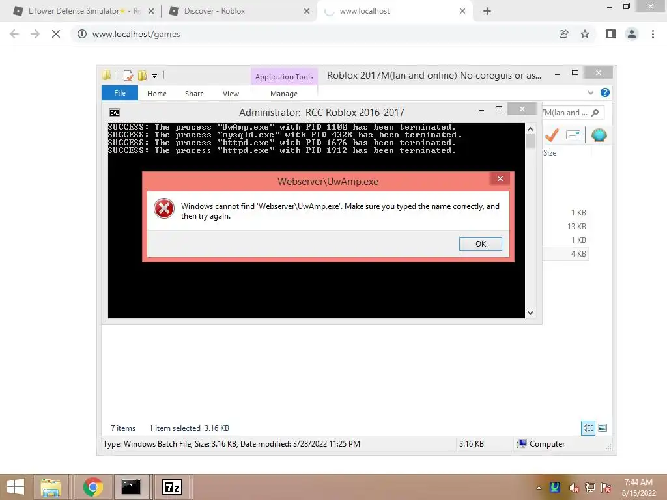Viewport: 667px width, 500px height.
Task: Close the www.localhost tab
Action: 462,11
